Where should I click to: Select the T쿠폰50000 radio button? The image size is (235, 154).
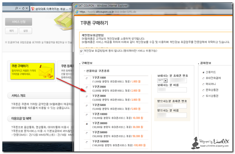[x=87, y=133]
